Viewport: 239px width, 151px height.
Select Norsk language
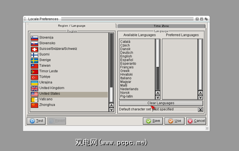coord(125,93)
